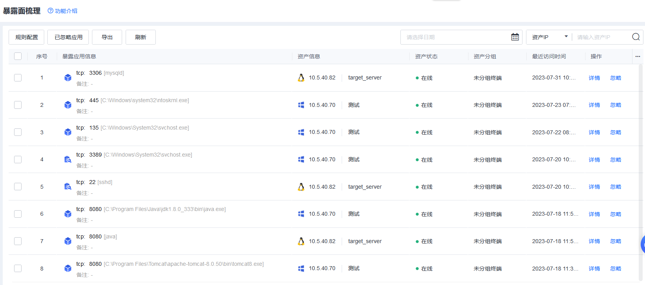Select the checkbox for row 6
The image size is (645, 285).
tap(18, 214)
